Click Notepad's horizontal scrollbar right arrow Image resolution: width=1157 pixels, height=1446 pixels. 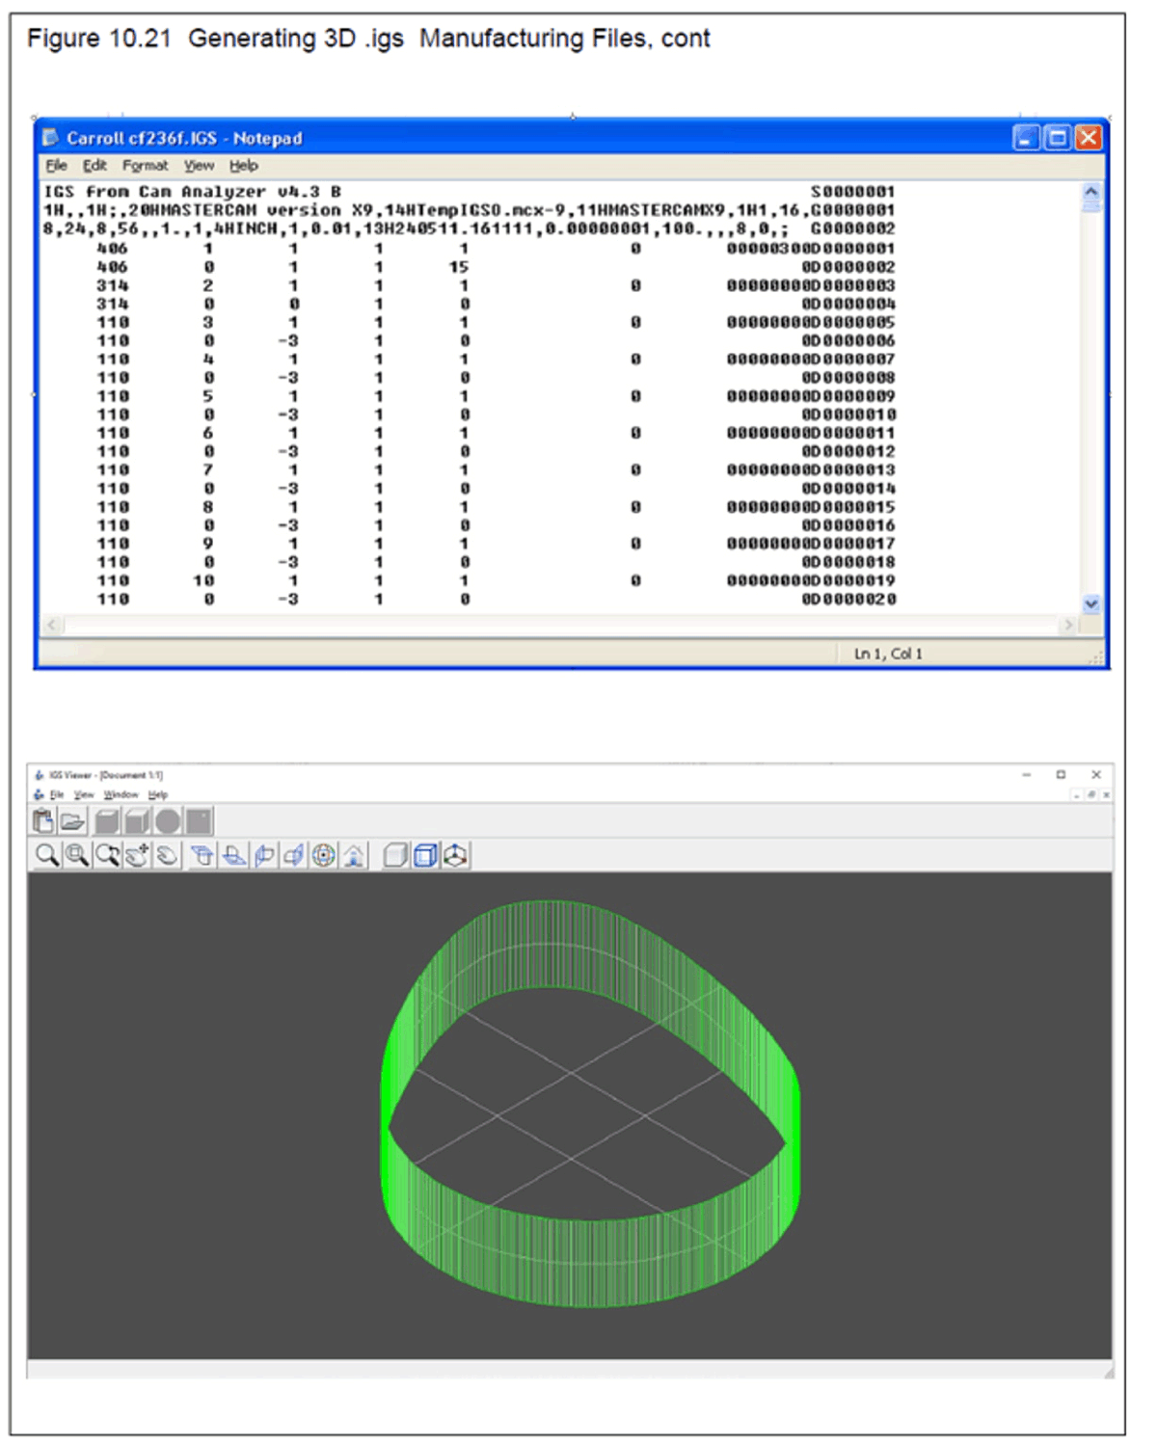[1067, 626]
